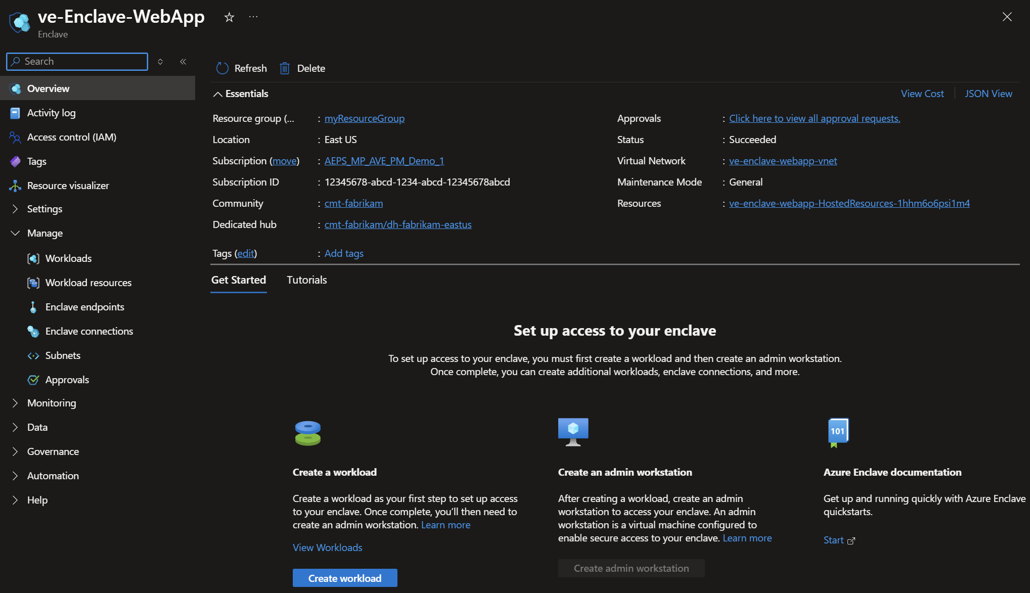
Task: Click the external link icon beside Start
Action: [852, 540]
